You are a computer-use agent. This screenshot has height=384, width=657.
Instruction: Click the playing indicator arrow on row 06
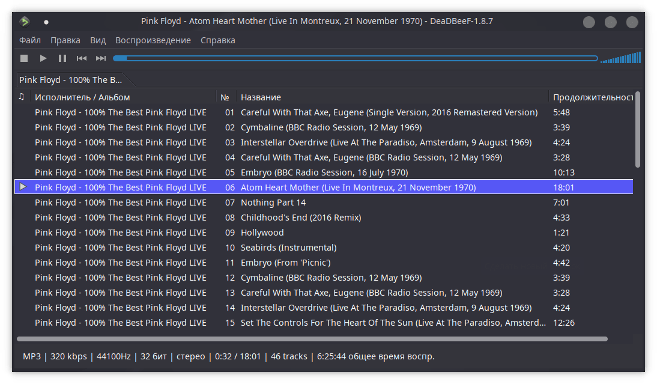pos(23,186)
